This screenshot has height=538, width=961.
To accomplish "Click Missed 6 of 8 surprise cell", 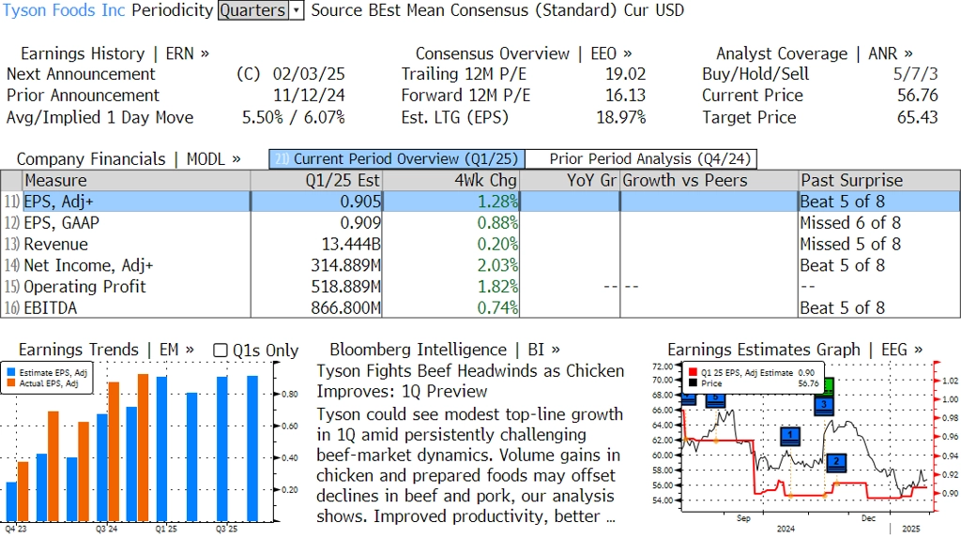I will (850, 223).
